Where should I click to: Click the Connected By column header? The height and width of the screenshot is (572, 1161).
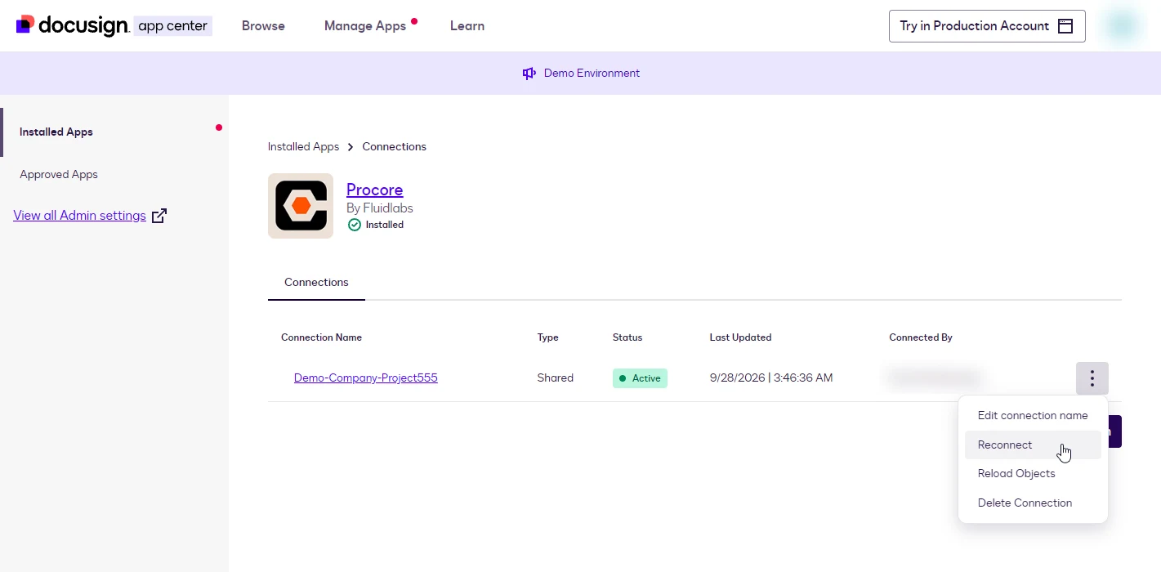921,337
